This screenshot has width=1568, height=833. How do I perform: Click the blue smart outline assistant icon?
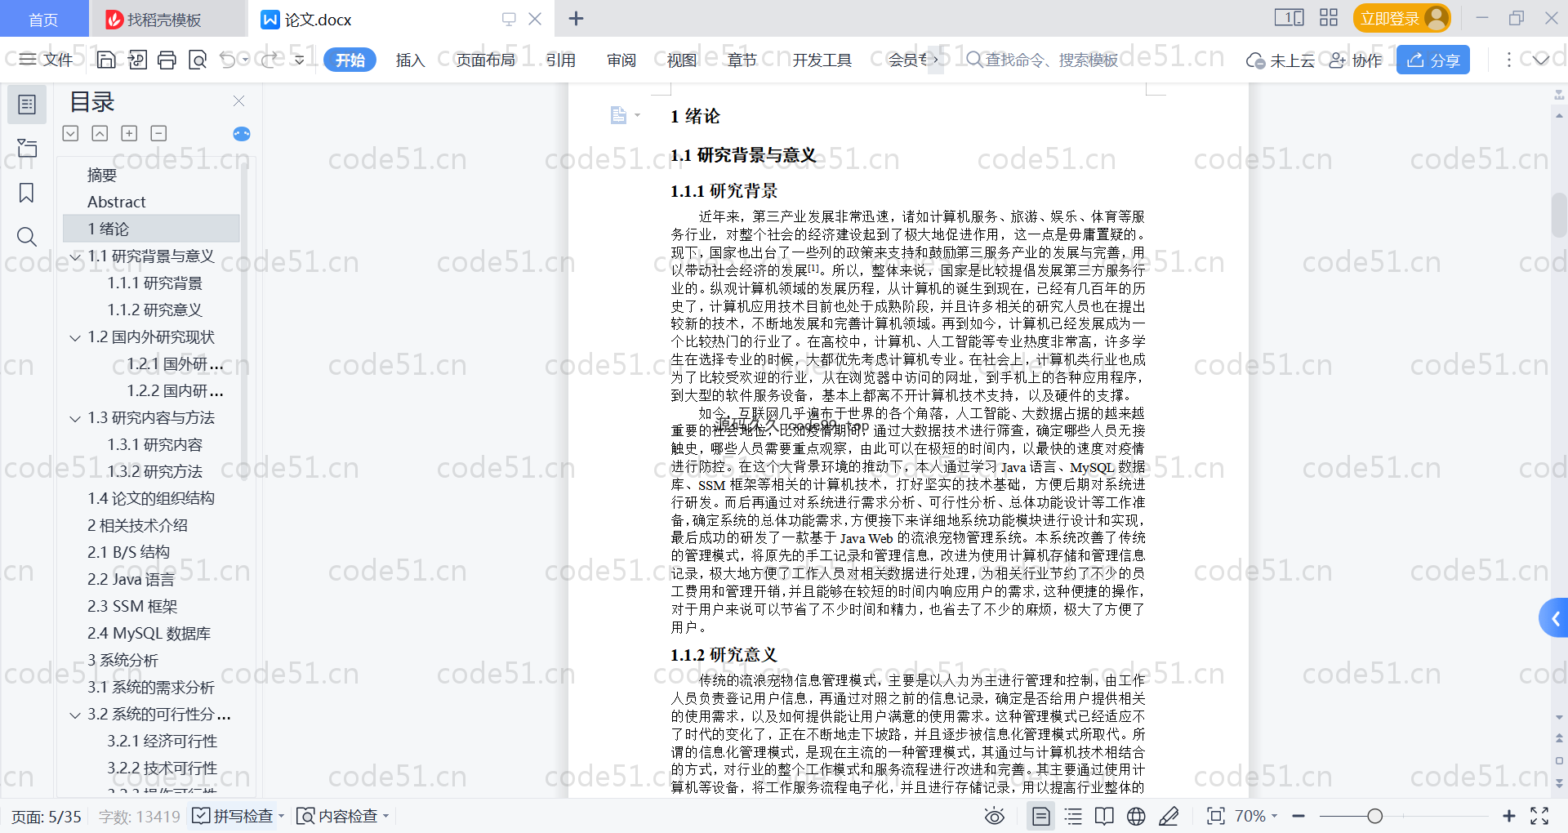pyautogui.click(x=242, y=134)
